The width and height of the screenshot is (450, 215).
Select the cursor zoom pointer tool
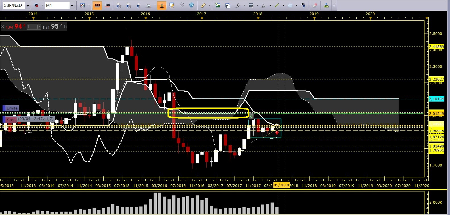tap(139, 5)
